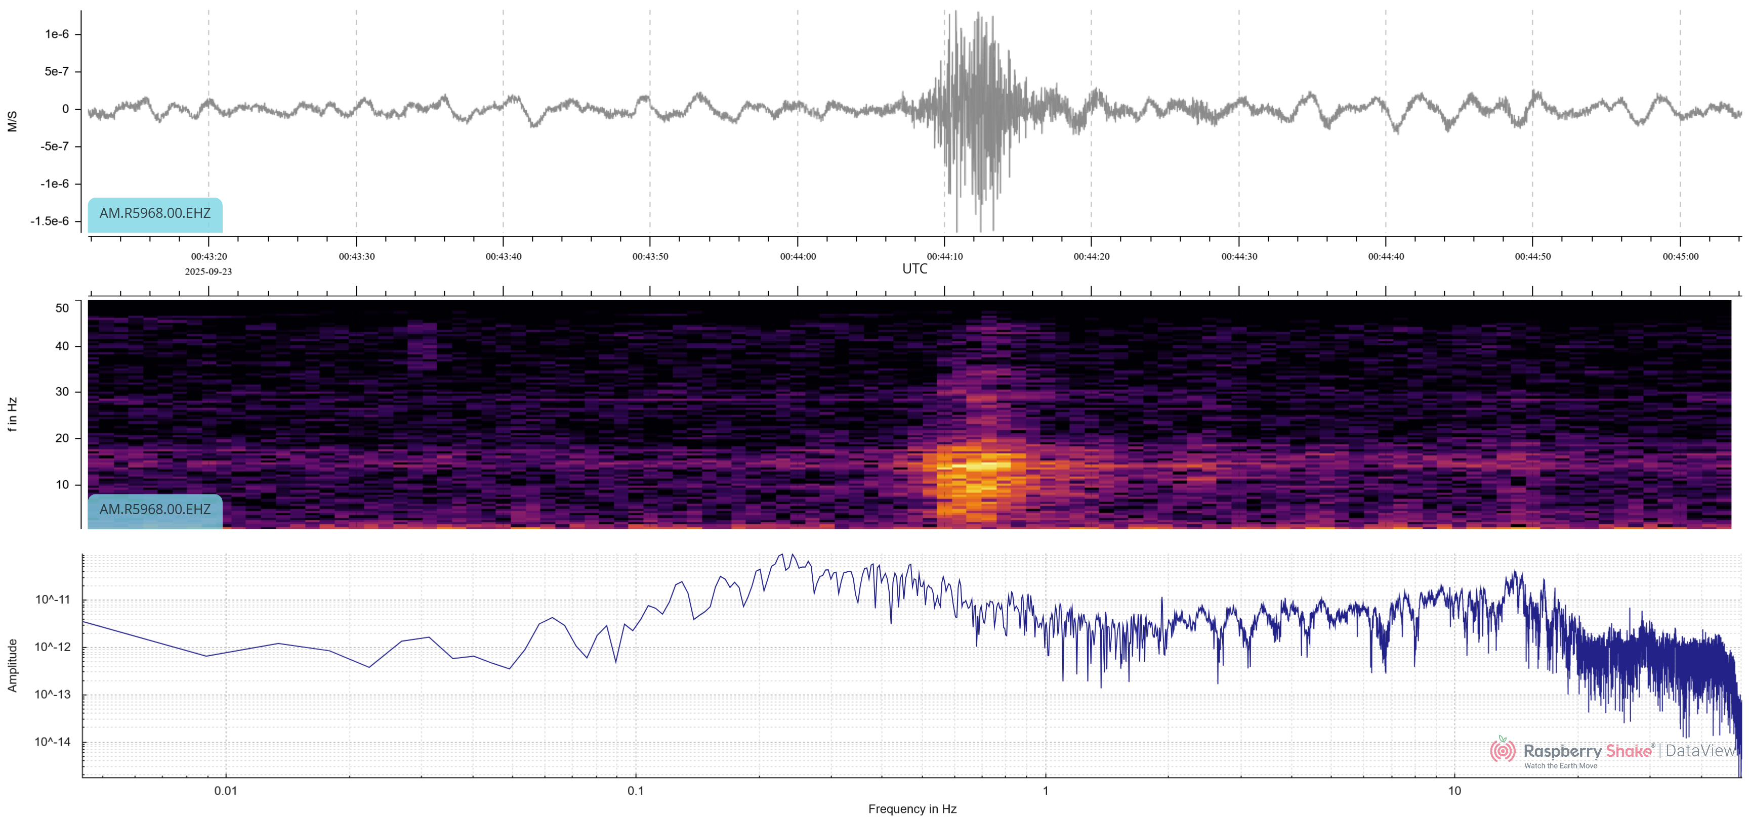Click the 1e-6 amplitude axis label
The image size is (1749, 823).
click(x=57, y=34)
